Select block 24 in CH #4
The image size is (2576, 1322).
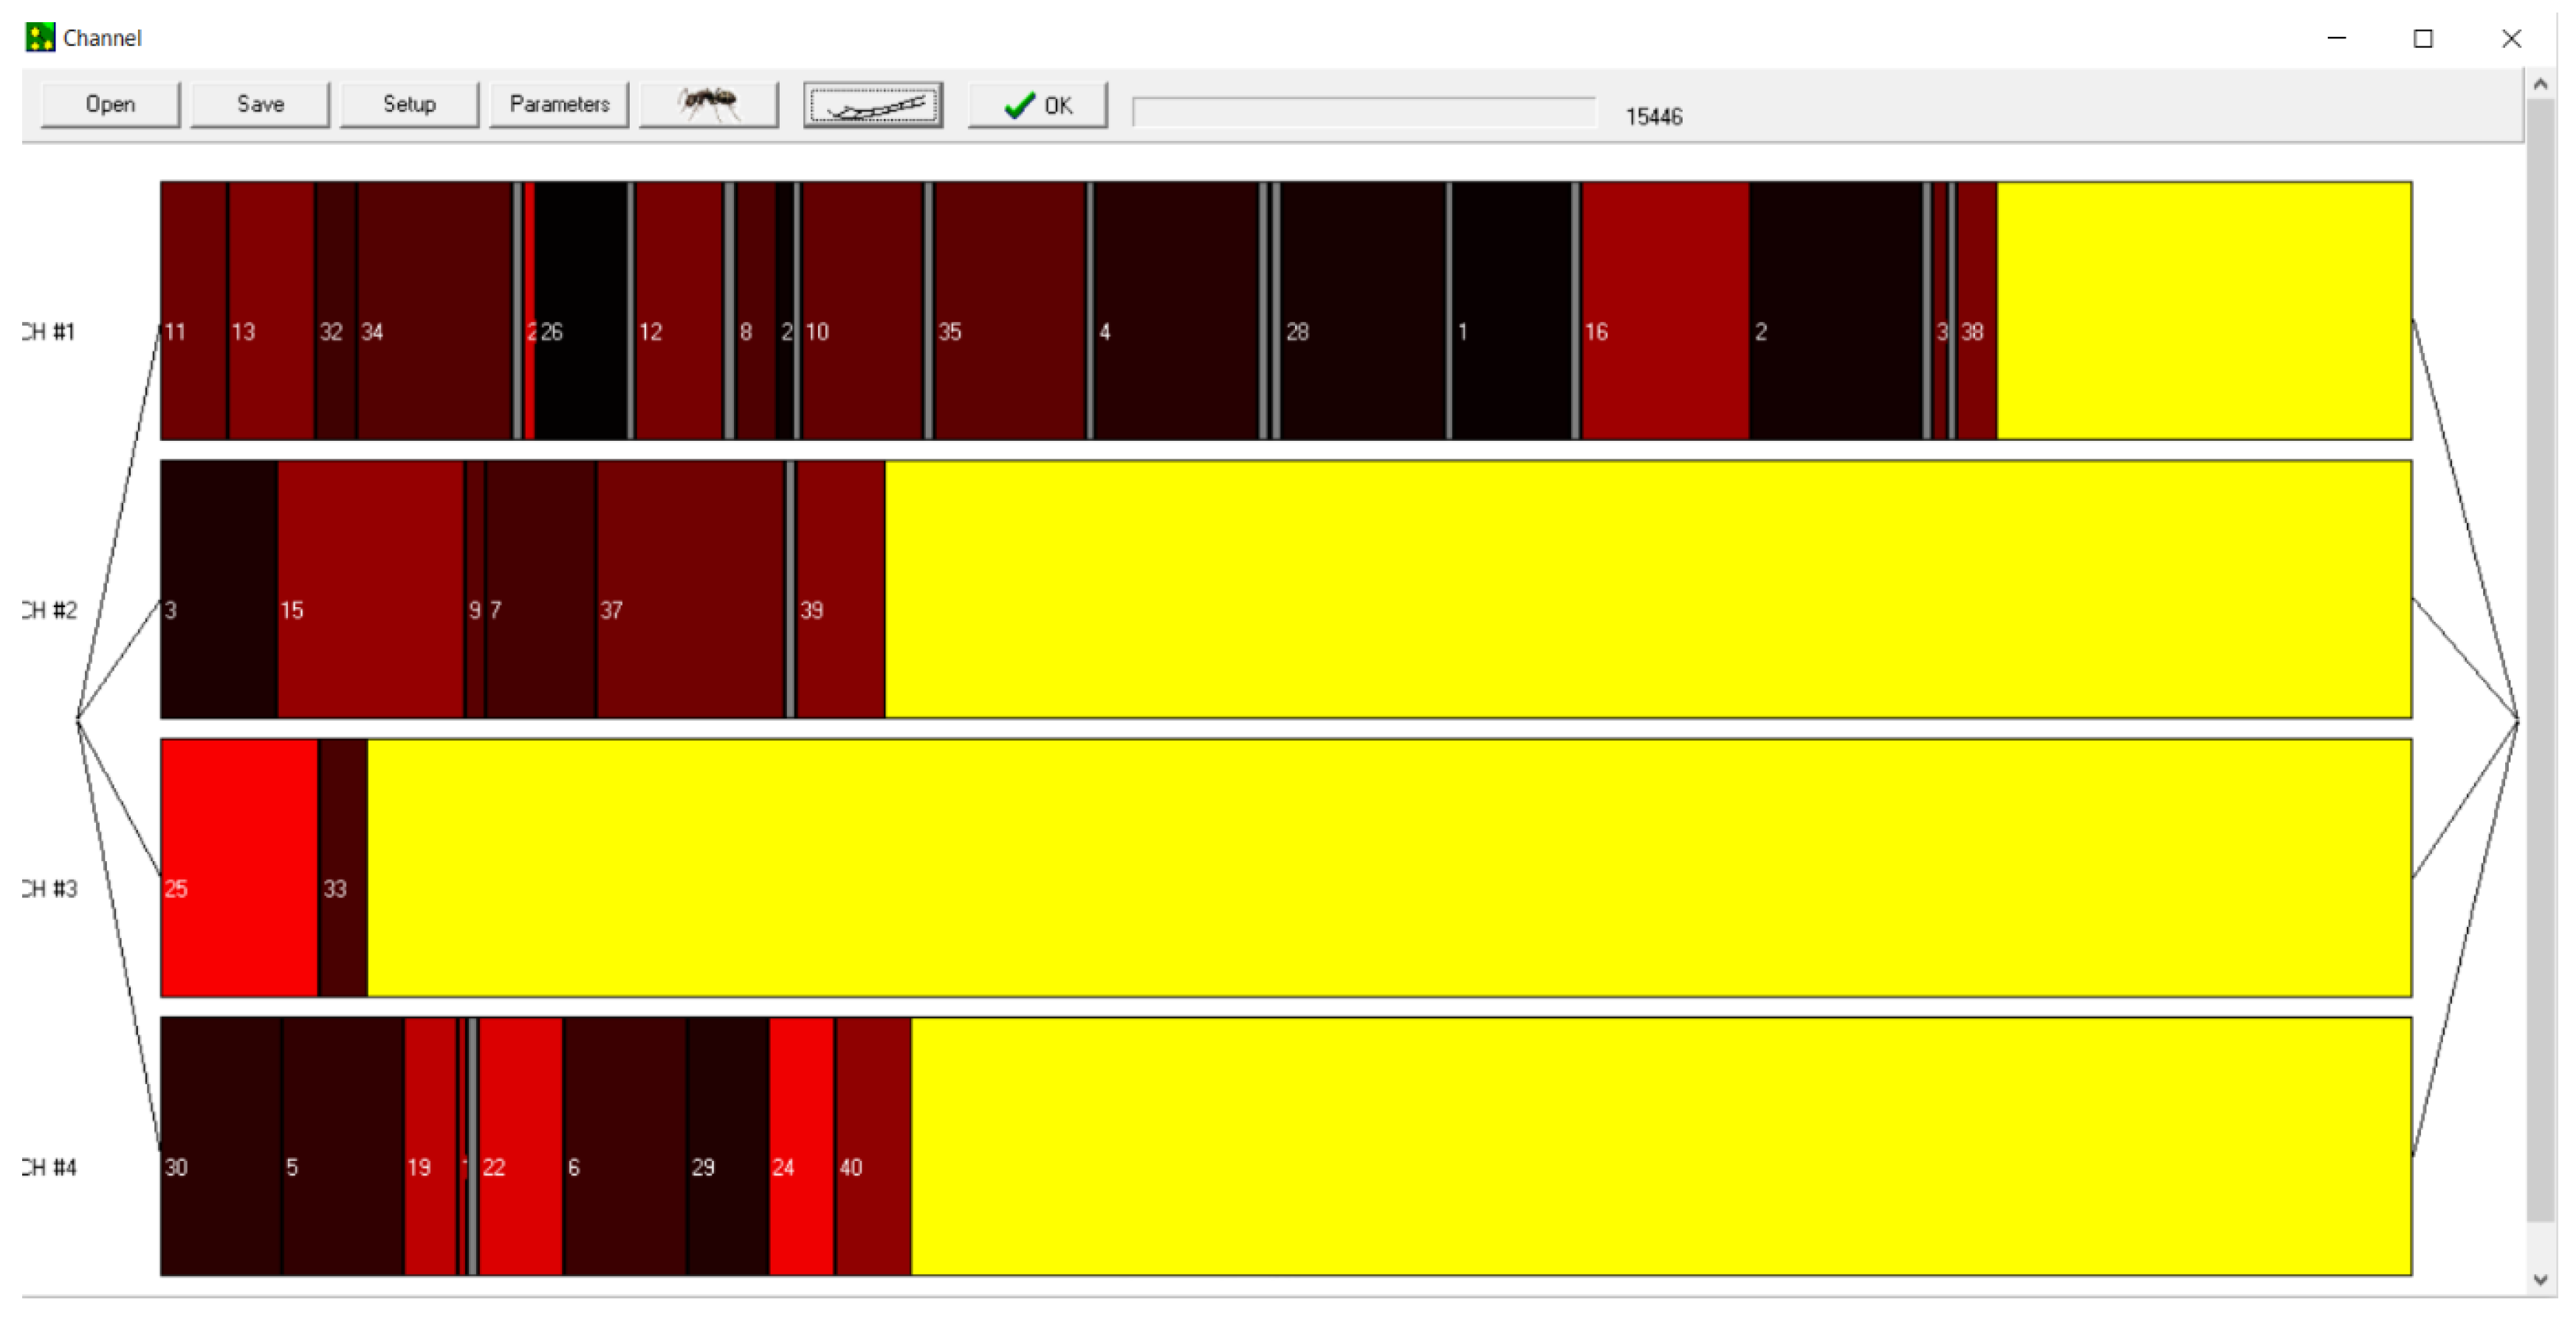click(801, 1146)
